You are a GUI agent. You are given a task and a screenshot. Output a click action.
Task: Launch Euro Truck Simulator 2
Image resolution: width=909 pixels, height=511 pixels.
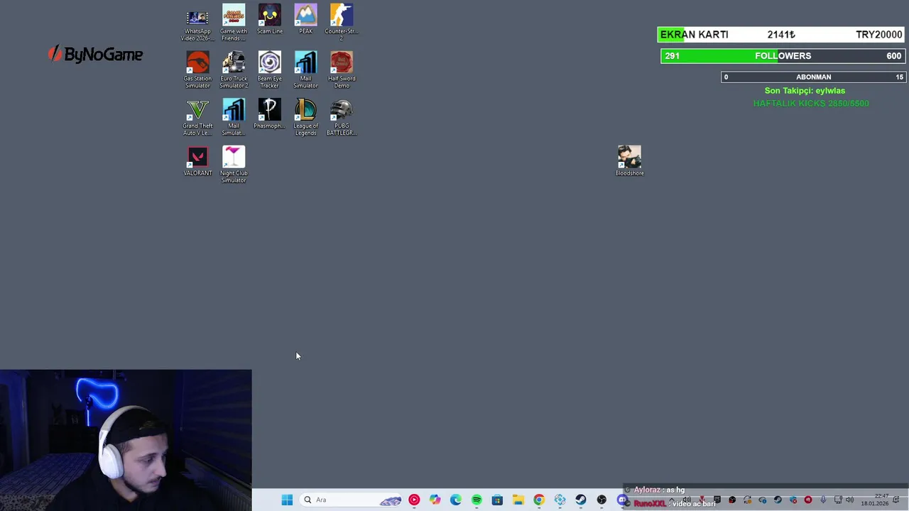click(234, 70)
